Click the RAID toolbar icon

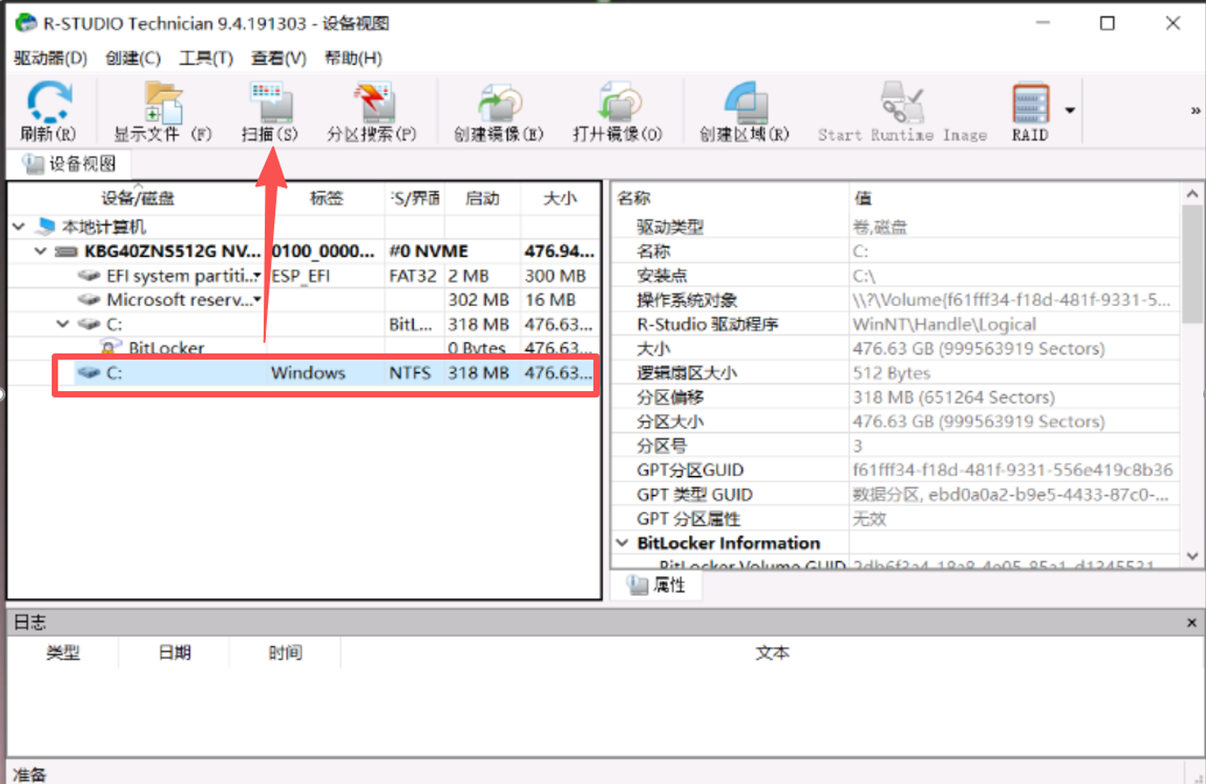[1030, 111]
